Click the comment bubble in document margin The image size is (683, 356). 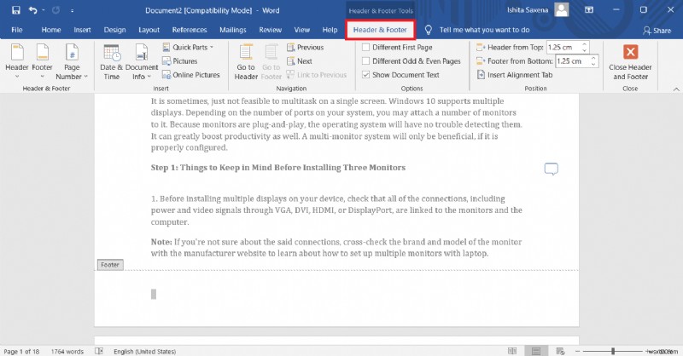[551, 169]
